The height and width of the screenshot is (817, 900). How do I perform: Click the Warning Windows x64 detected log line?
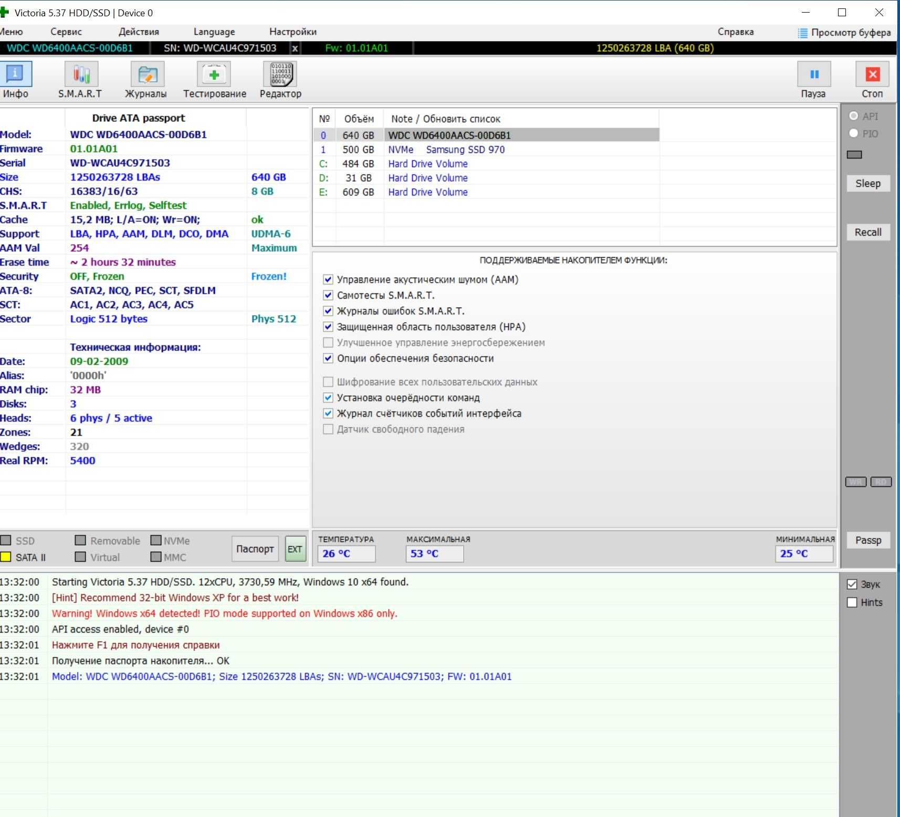[224, 613]
